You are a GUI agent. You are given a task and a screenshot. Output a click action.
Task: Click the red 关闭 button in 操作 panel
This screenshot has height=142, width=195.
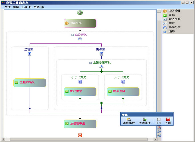tap(168, 121)
